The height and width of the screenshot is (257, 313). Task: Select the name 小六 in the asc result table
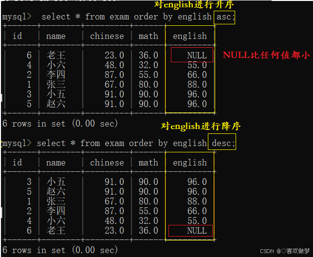coord(56,65)
